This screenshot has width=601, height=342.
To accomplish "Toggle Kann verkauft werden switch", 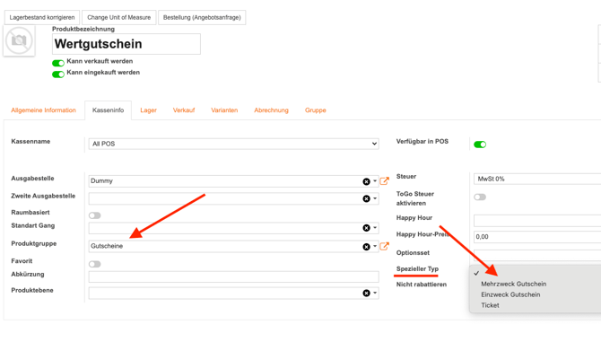I will pos(58,63).
